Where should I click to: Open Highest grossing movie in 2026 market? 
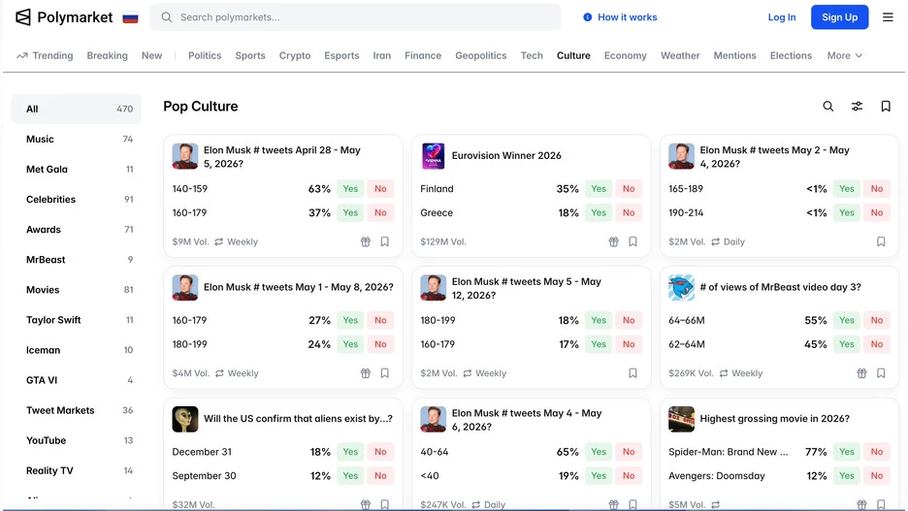click(774, 419)
